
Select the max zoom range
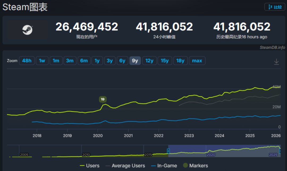[197, 61]
